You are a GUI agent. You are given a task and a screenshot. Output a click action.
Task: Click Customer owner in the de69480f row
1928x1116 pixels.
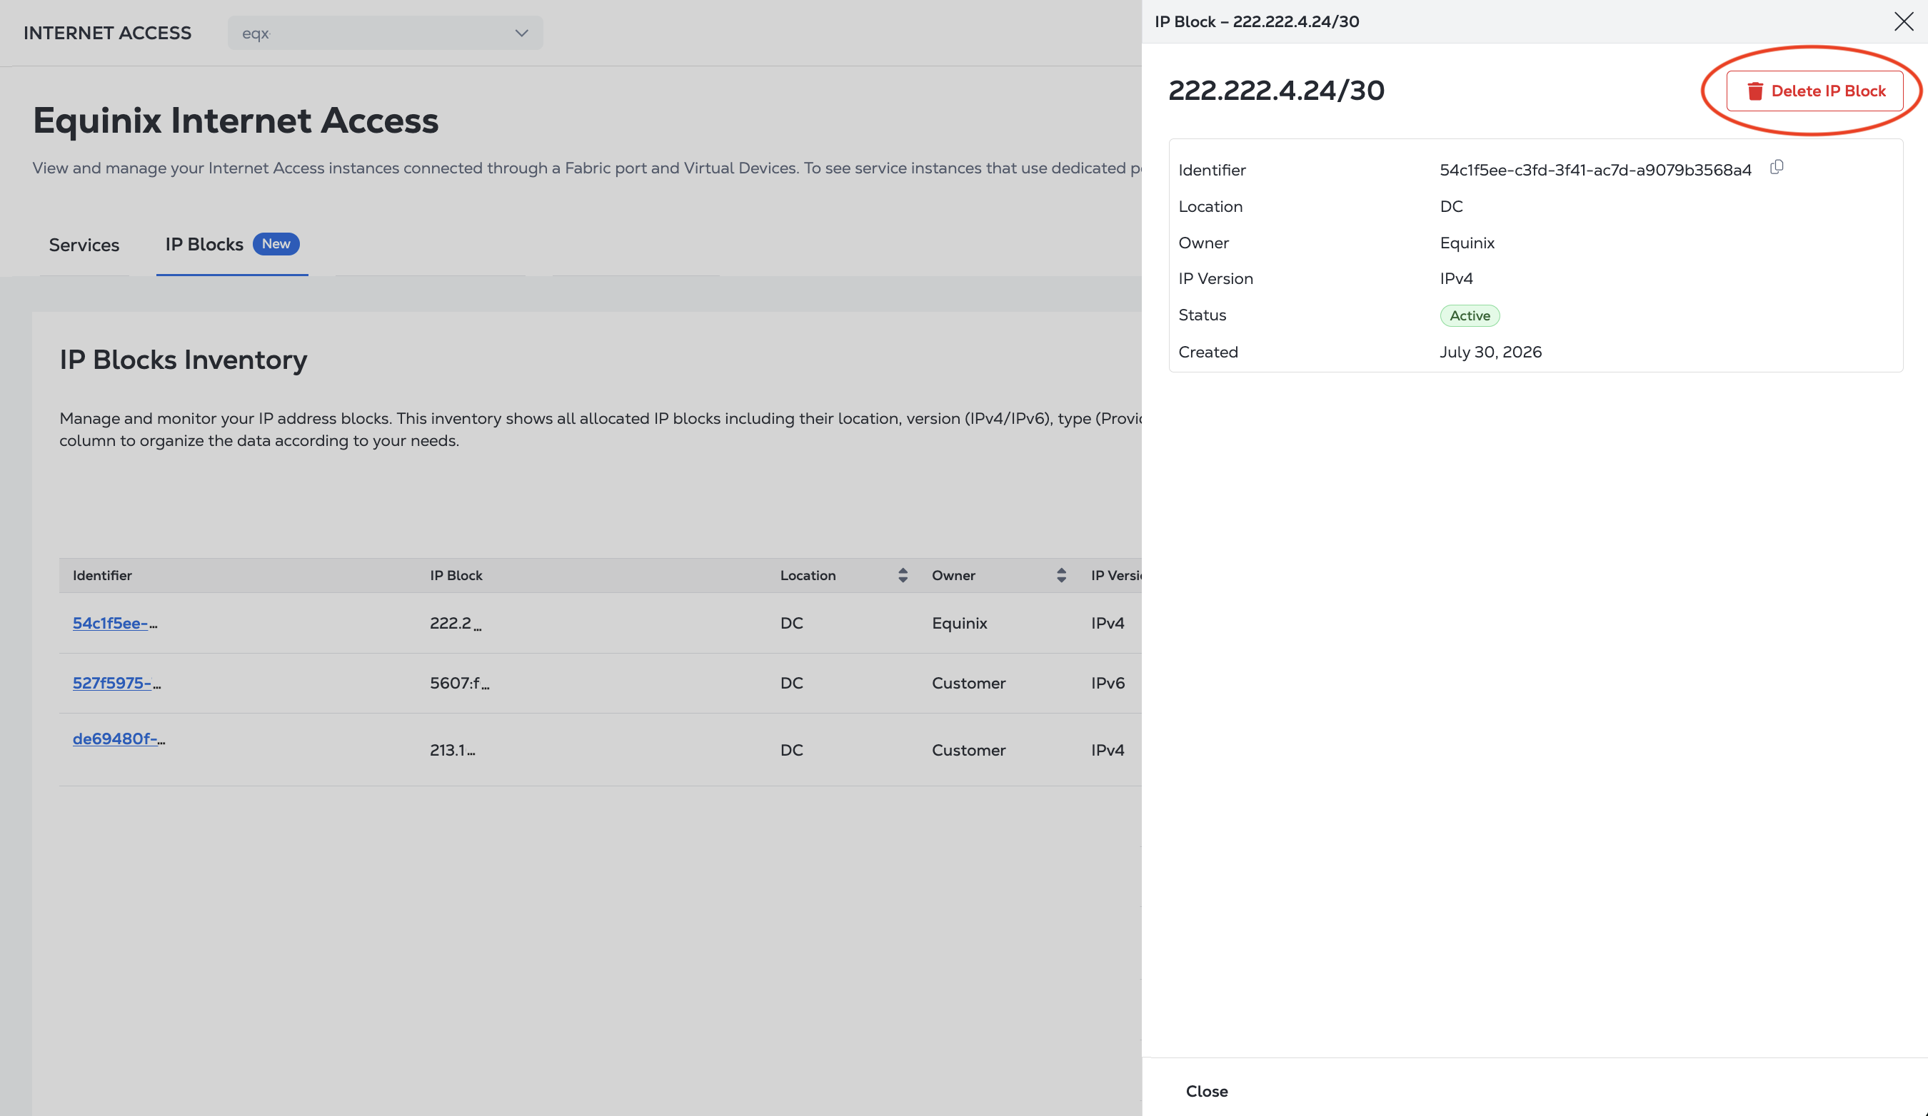[968, 750]
